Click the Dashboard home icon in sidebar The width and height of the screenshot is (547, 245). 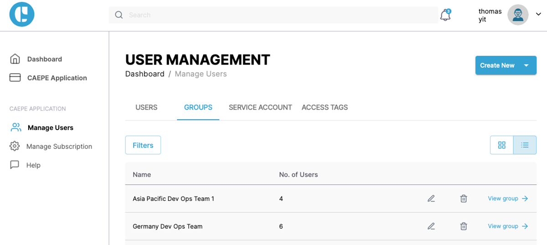[x=15, y=59]
